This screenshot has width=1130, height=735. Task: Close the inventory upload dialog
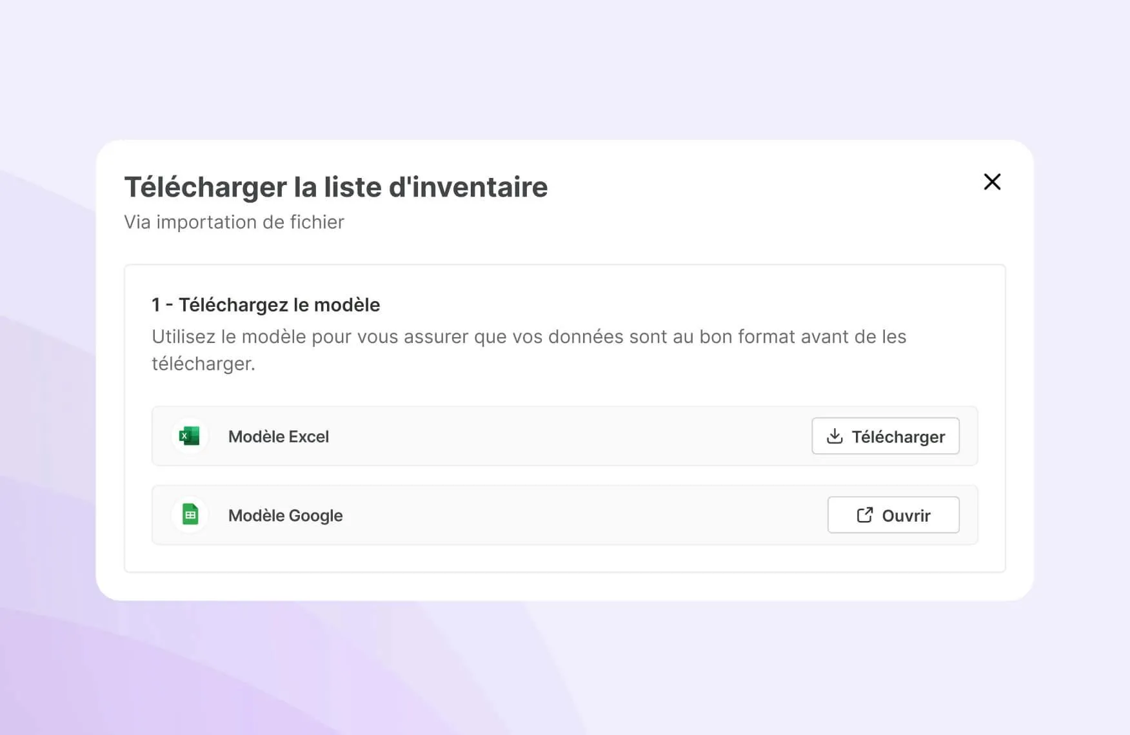click(992, 182)
